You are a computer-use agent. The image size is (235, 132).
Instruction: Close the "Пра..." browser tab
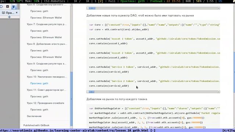coord(17,13)
